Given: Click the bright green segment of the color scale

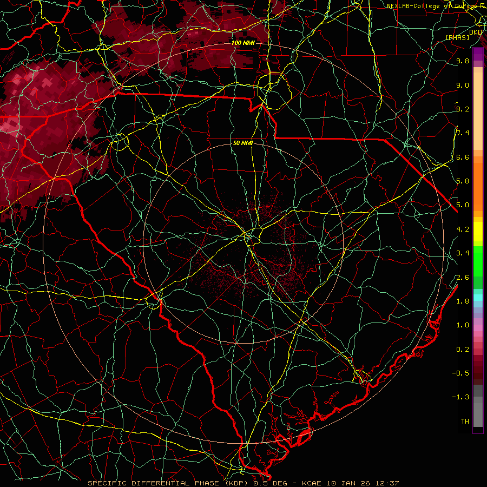Looking at the screenshot, I should 478,261.
